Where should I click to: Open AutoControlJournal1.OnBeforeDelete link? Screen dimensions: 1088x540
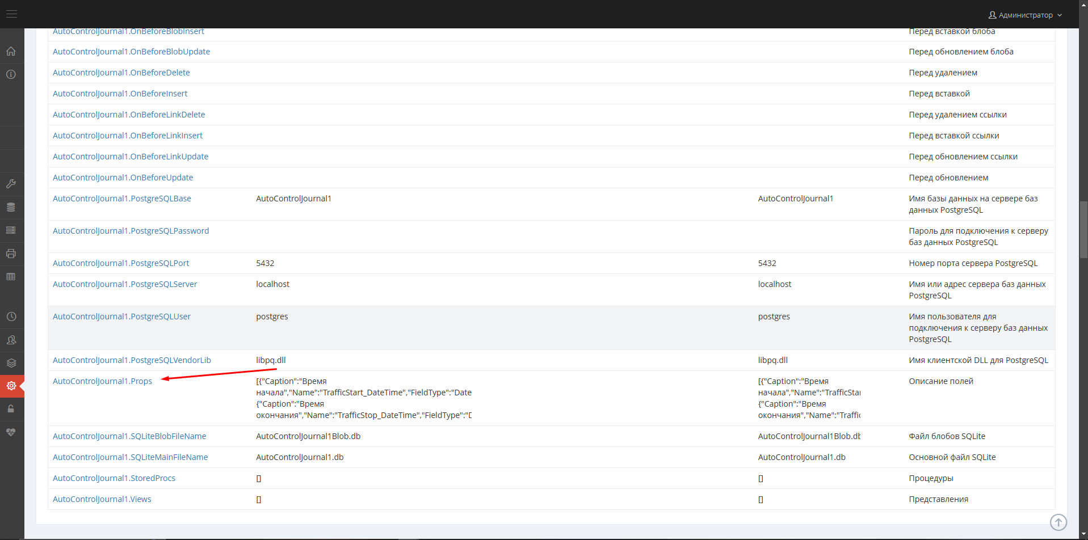tap(121, 73)
